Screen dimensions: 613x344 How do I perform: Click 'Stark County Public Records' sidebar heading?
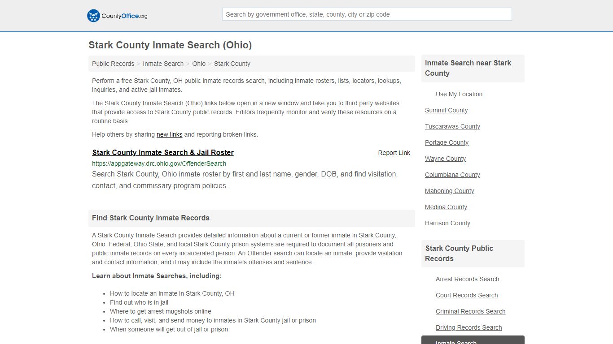pos(459,254)
